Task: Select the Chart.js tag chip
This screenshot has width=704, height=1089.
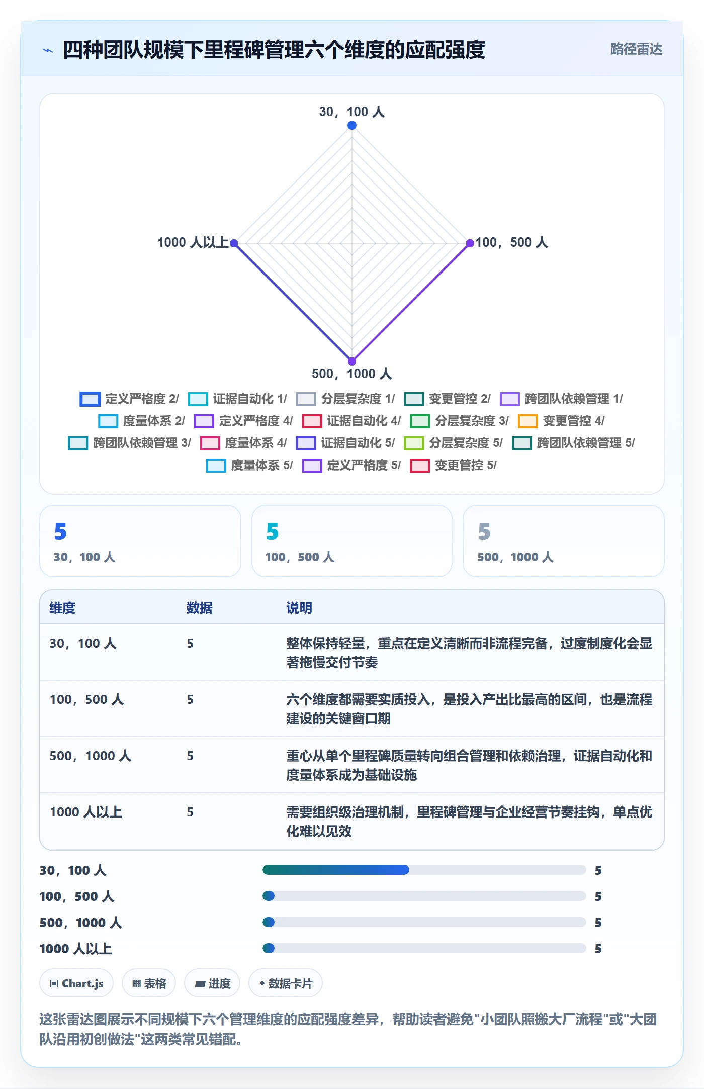Action: click(76, 983)
